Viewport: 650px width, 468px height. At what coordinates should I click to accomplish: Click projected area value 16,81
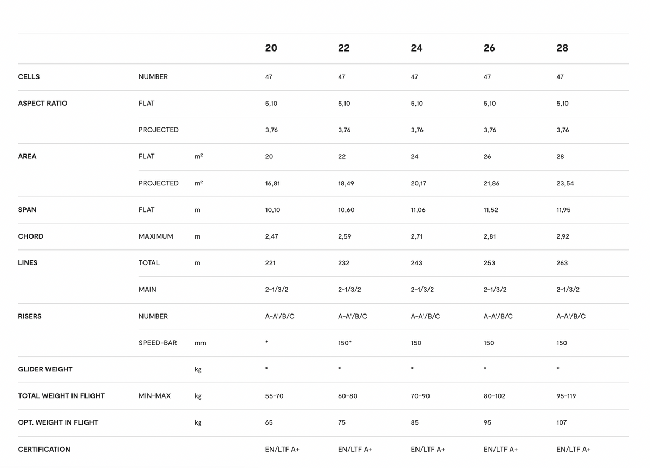coord(272,183)
